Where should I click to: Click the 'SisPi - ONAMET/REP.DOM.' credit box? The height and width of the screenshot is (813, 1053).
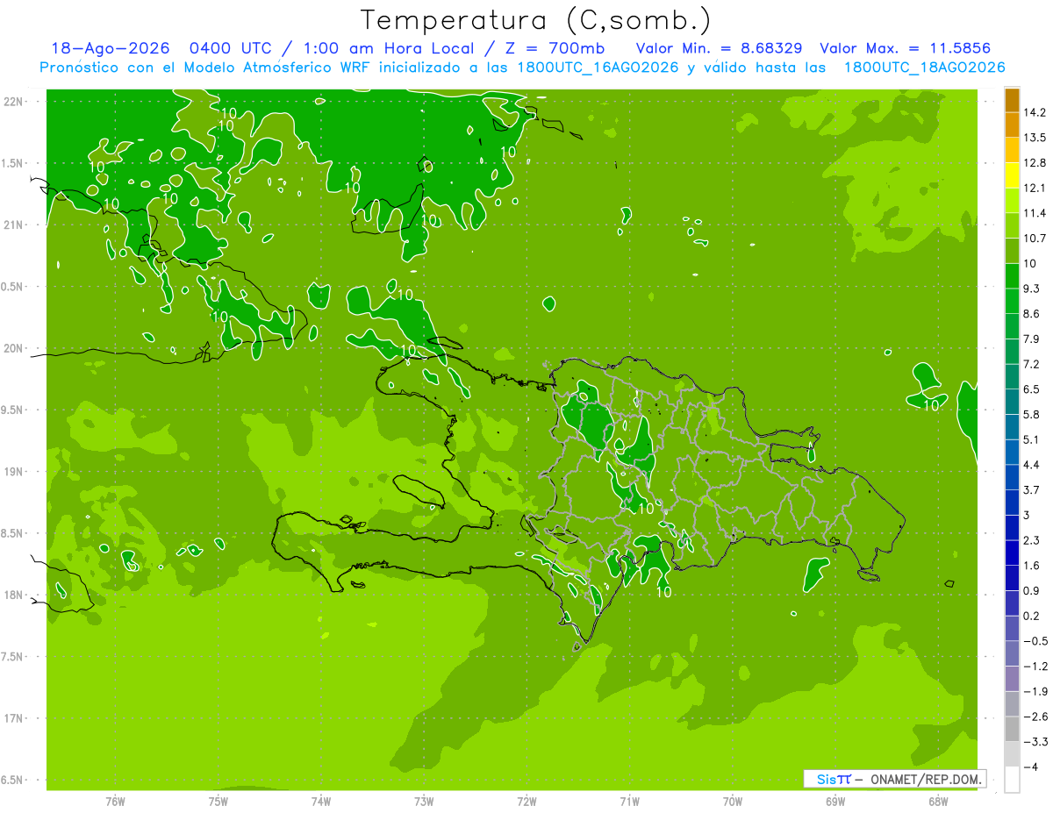pos(894,779)
